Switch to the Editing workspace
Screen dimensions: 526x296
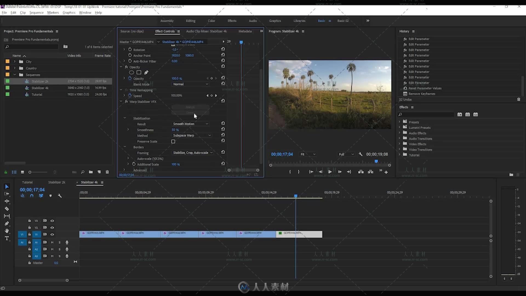(190, 21)
